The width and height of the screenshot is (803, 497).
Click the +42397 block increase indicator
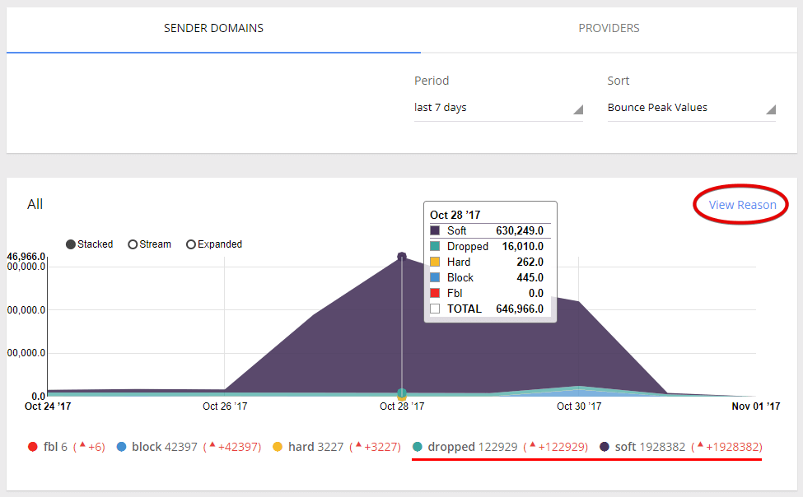tap(232, 447)
